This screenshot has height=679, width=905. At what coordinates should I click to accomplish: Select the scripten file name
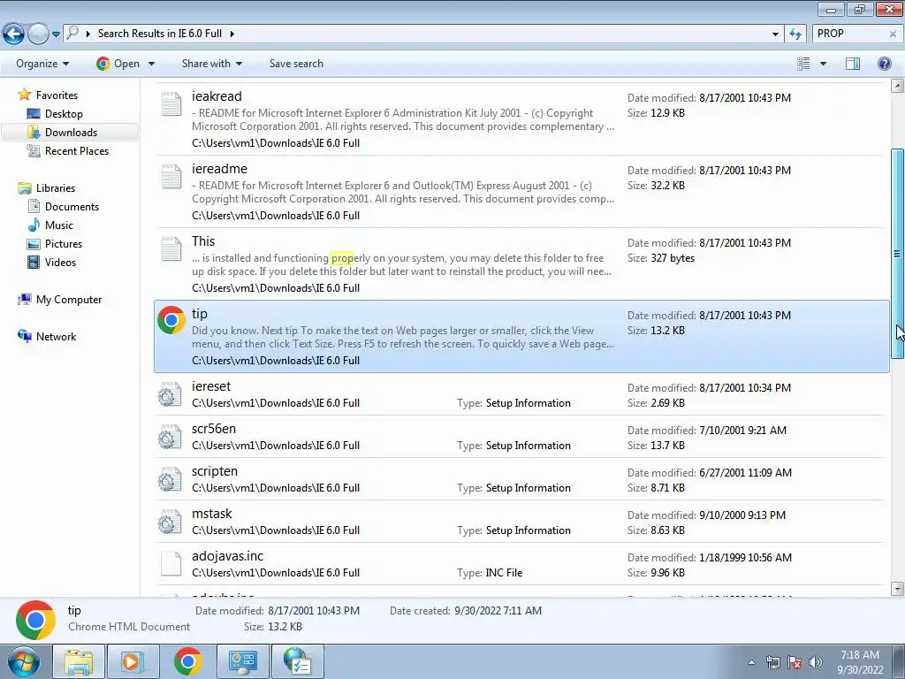[215, 471]
